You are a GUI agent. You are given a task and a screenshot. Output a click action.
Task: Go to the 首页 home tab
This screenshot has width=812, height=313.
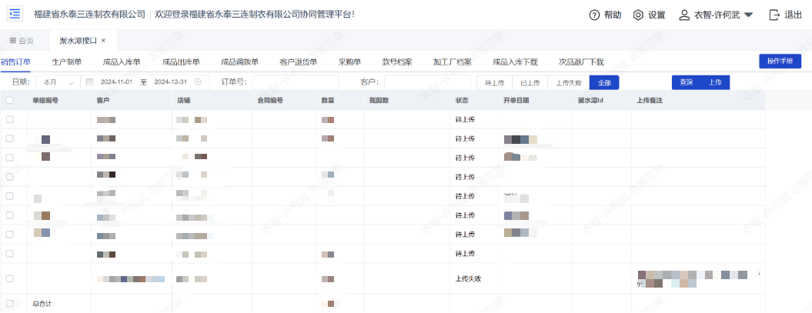[22, 40]
